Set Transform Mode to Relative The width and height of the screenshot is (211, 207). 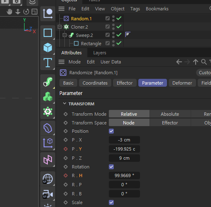point(129,114)
